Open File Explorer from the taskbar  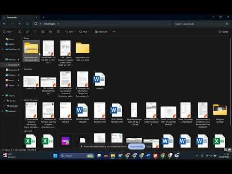point(113,156)
